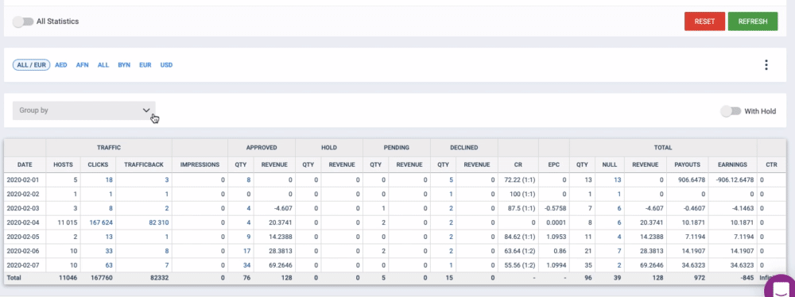Image resolution: width=795 pixels, height=297 pixels.
Task: Click the TOTAL group header
Action: [663, 148]
